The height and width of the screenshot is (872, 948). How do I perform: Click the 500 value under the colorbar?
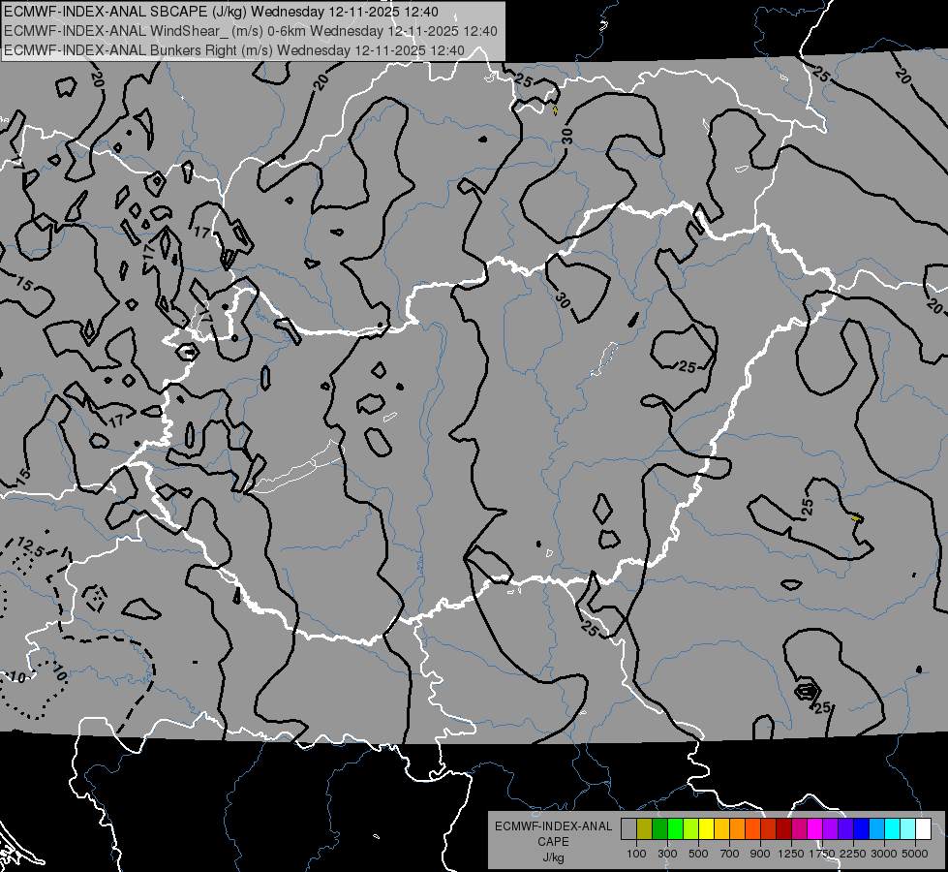pos(698,854)
